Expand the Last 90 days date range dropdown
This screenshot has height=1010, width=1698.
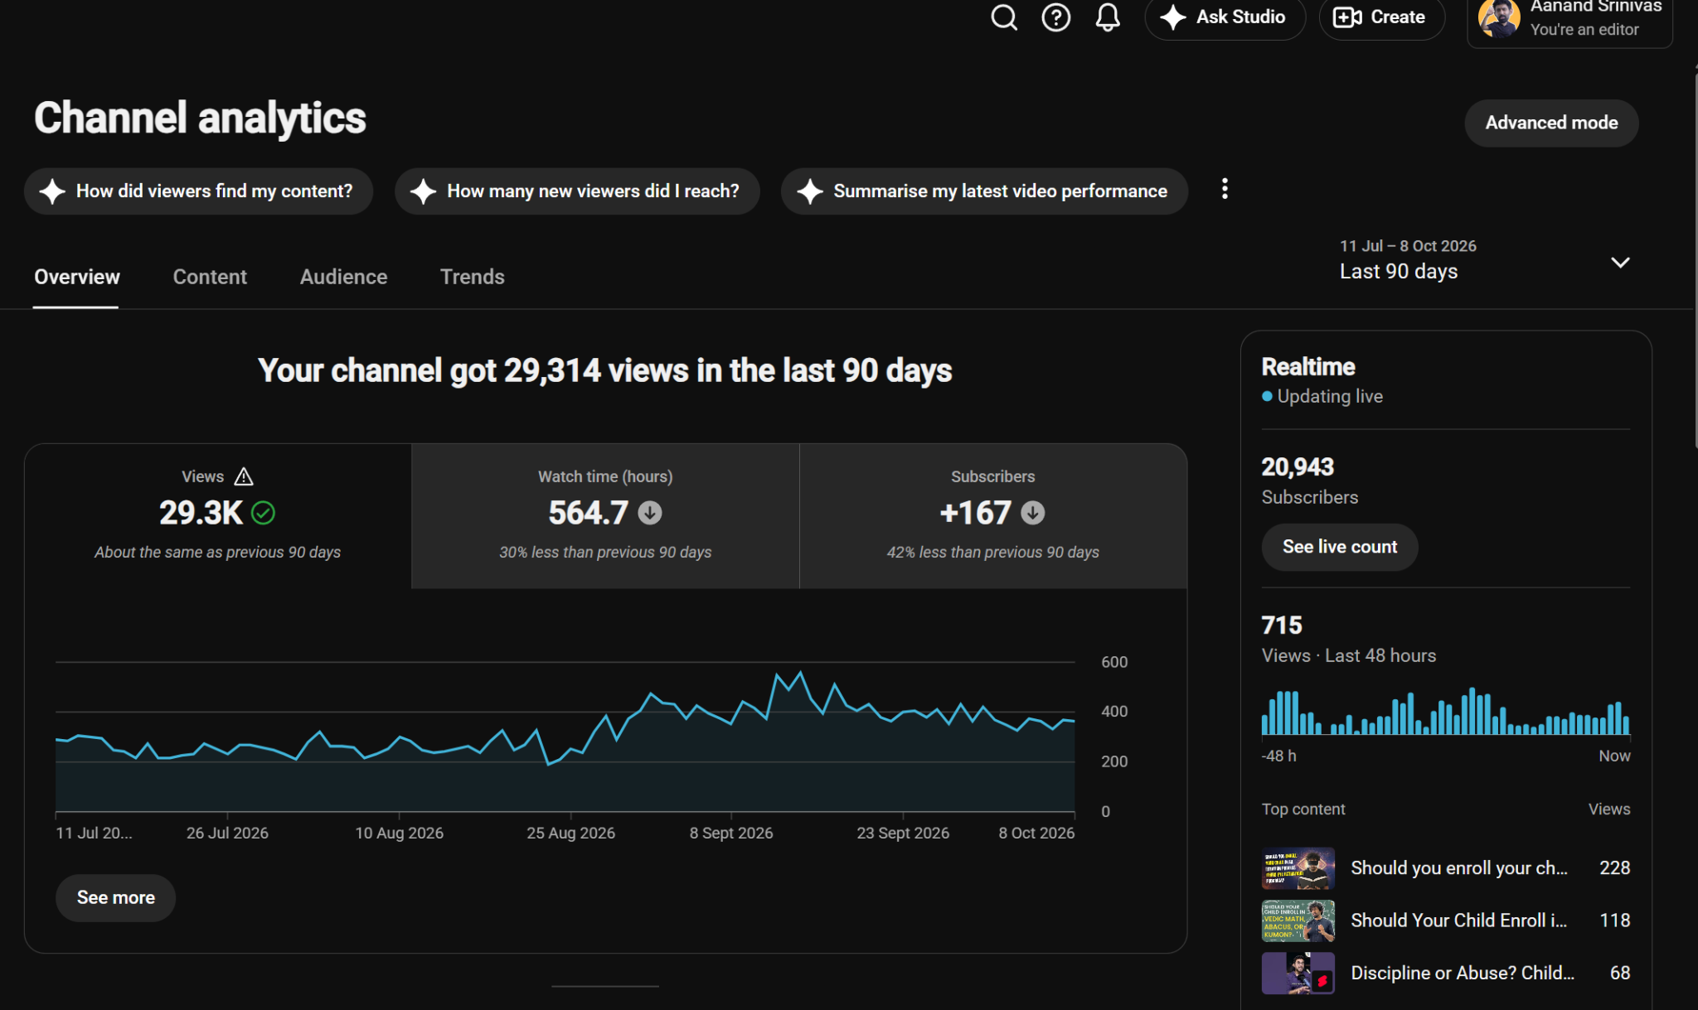point(1484,260)
